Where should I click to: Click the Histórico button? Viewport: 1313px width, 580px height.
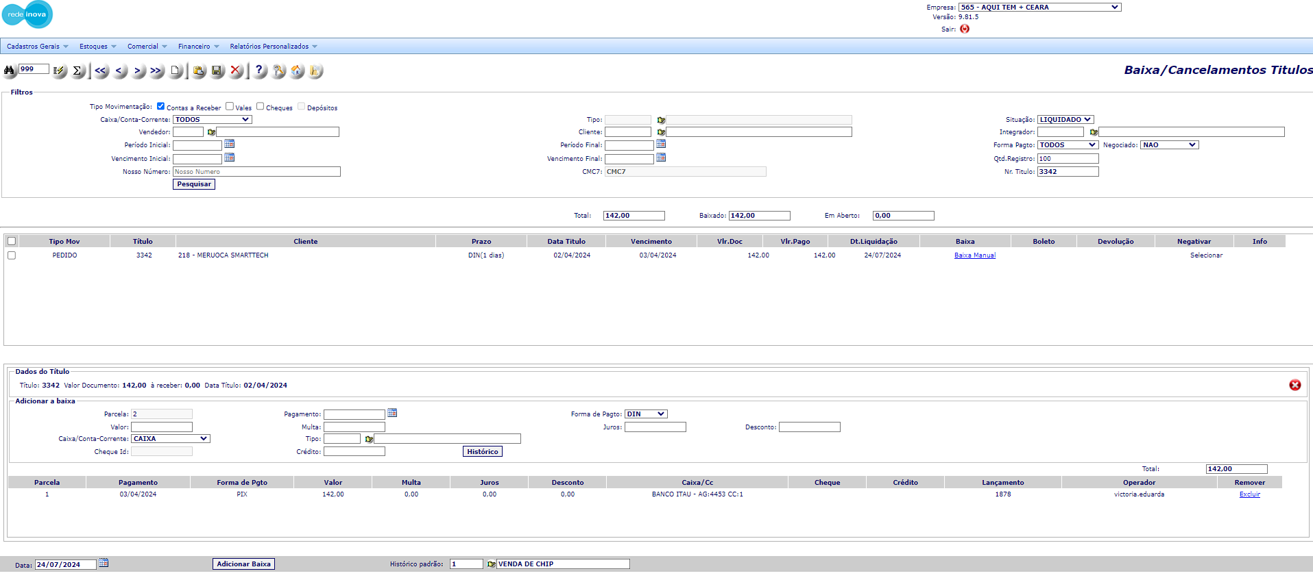pos(483,452)
